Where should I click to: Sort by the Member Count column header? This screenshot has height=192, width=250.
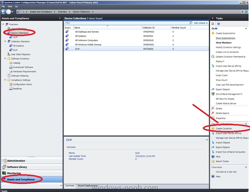click(180, 28)
